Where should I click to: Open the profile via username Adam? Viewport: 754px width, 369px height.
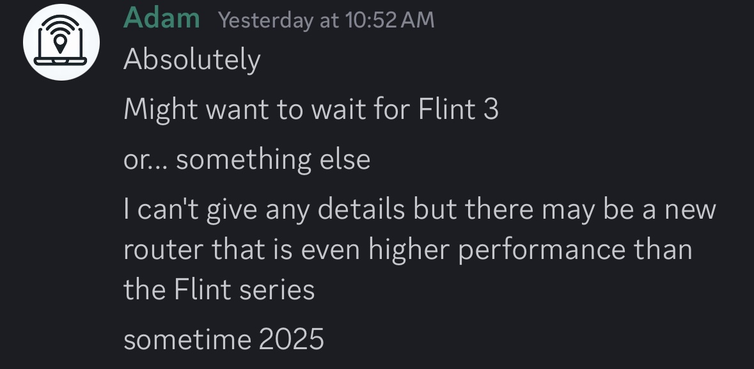162,19
